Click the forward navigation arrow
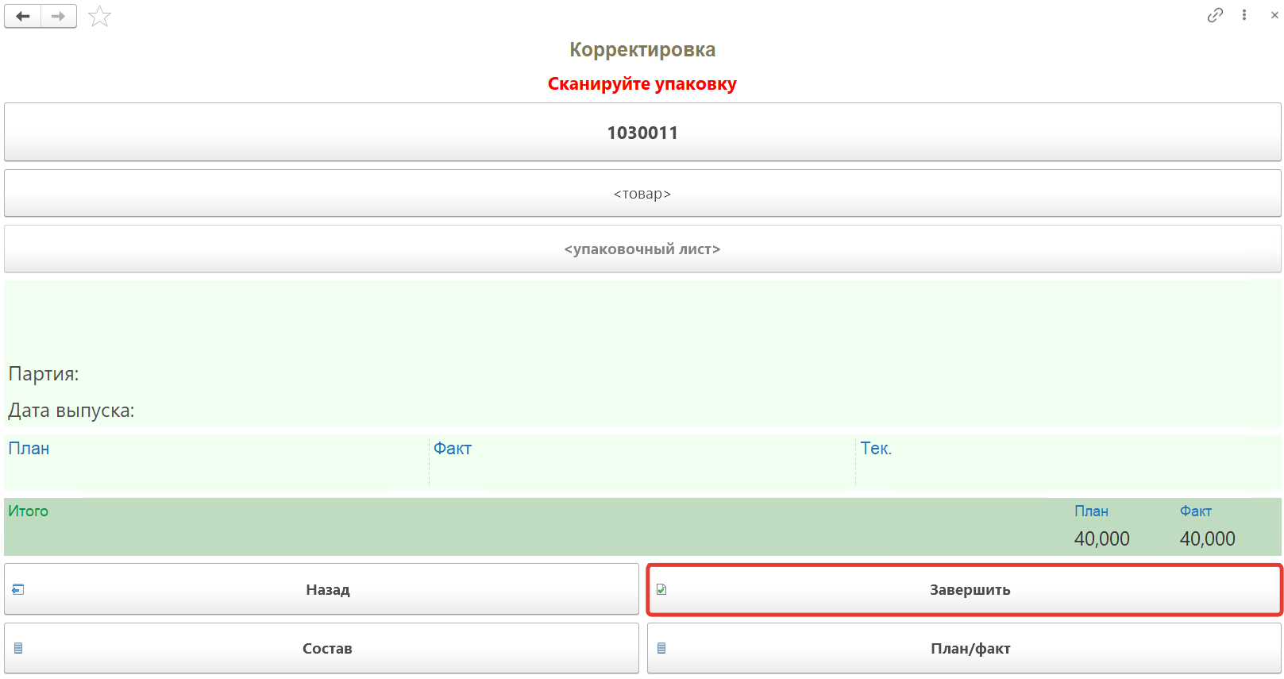 click(x=58, y=16)
